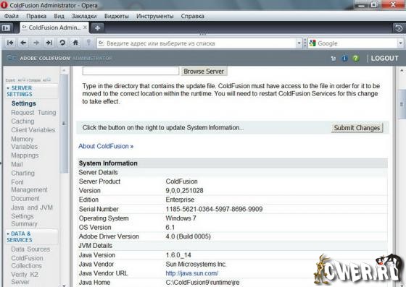Select the ColdFusion Admin tab

pyautogui.click(x=54, y=27)
